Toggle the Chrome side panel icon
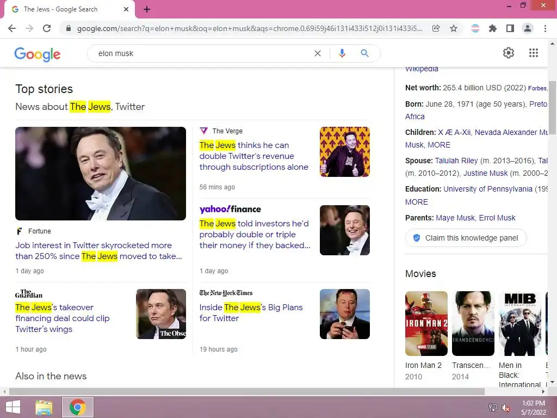 [x=510, y=28]
